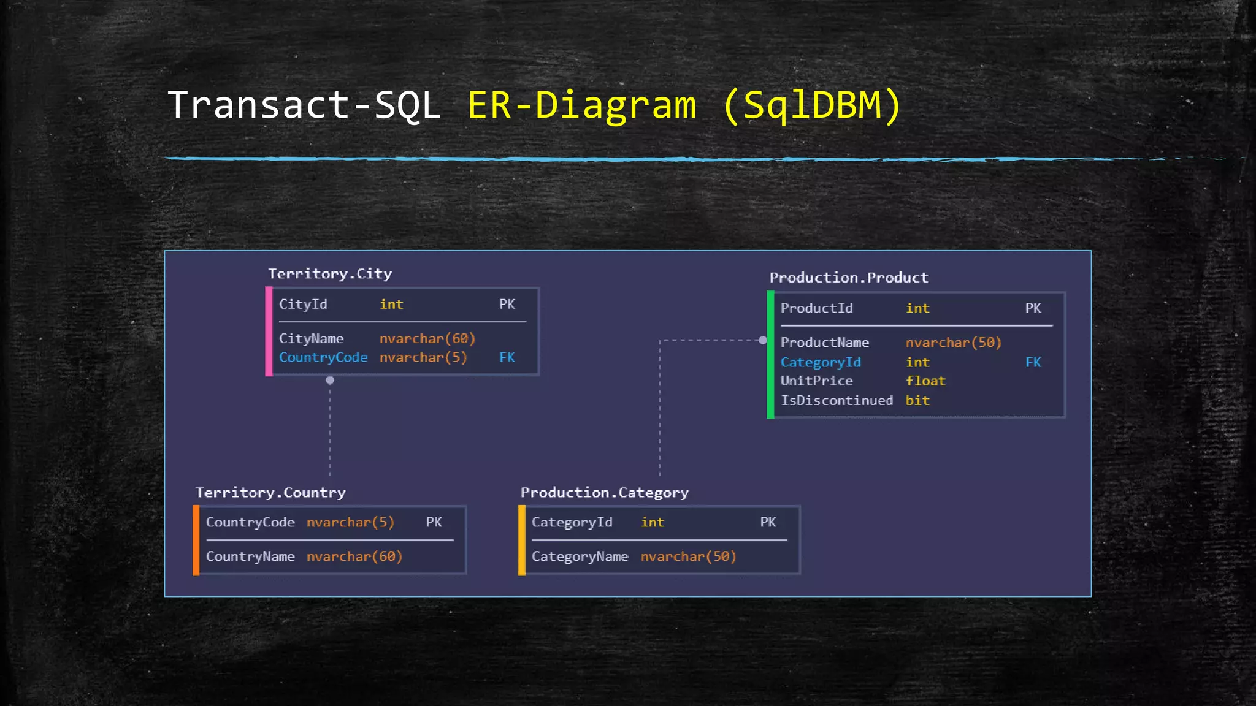Click the CategoryId foreign key in Product table
The image size is (1256, 706).
click(821, 362)
